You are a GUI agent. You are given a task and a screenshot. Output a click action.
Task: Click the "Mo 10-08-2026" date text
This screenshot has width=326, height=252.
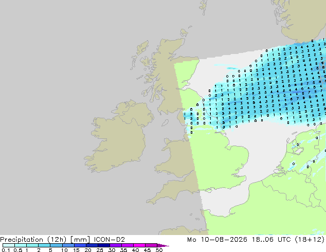217,240
